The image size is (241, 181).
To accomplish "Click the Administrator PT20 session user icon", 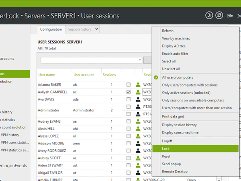I will [138, 107].
